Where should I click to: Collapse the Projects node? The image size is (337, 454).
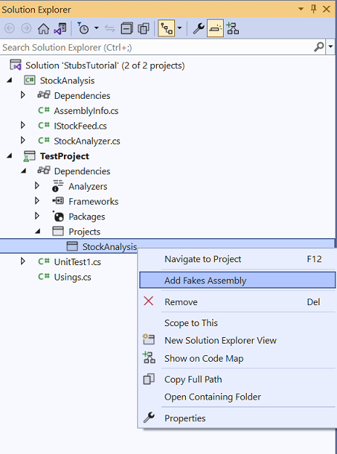point(38,231)
